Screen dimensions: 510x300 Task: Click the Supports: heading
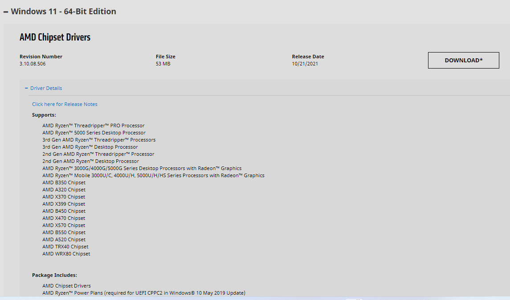click(x=44, y=115)
